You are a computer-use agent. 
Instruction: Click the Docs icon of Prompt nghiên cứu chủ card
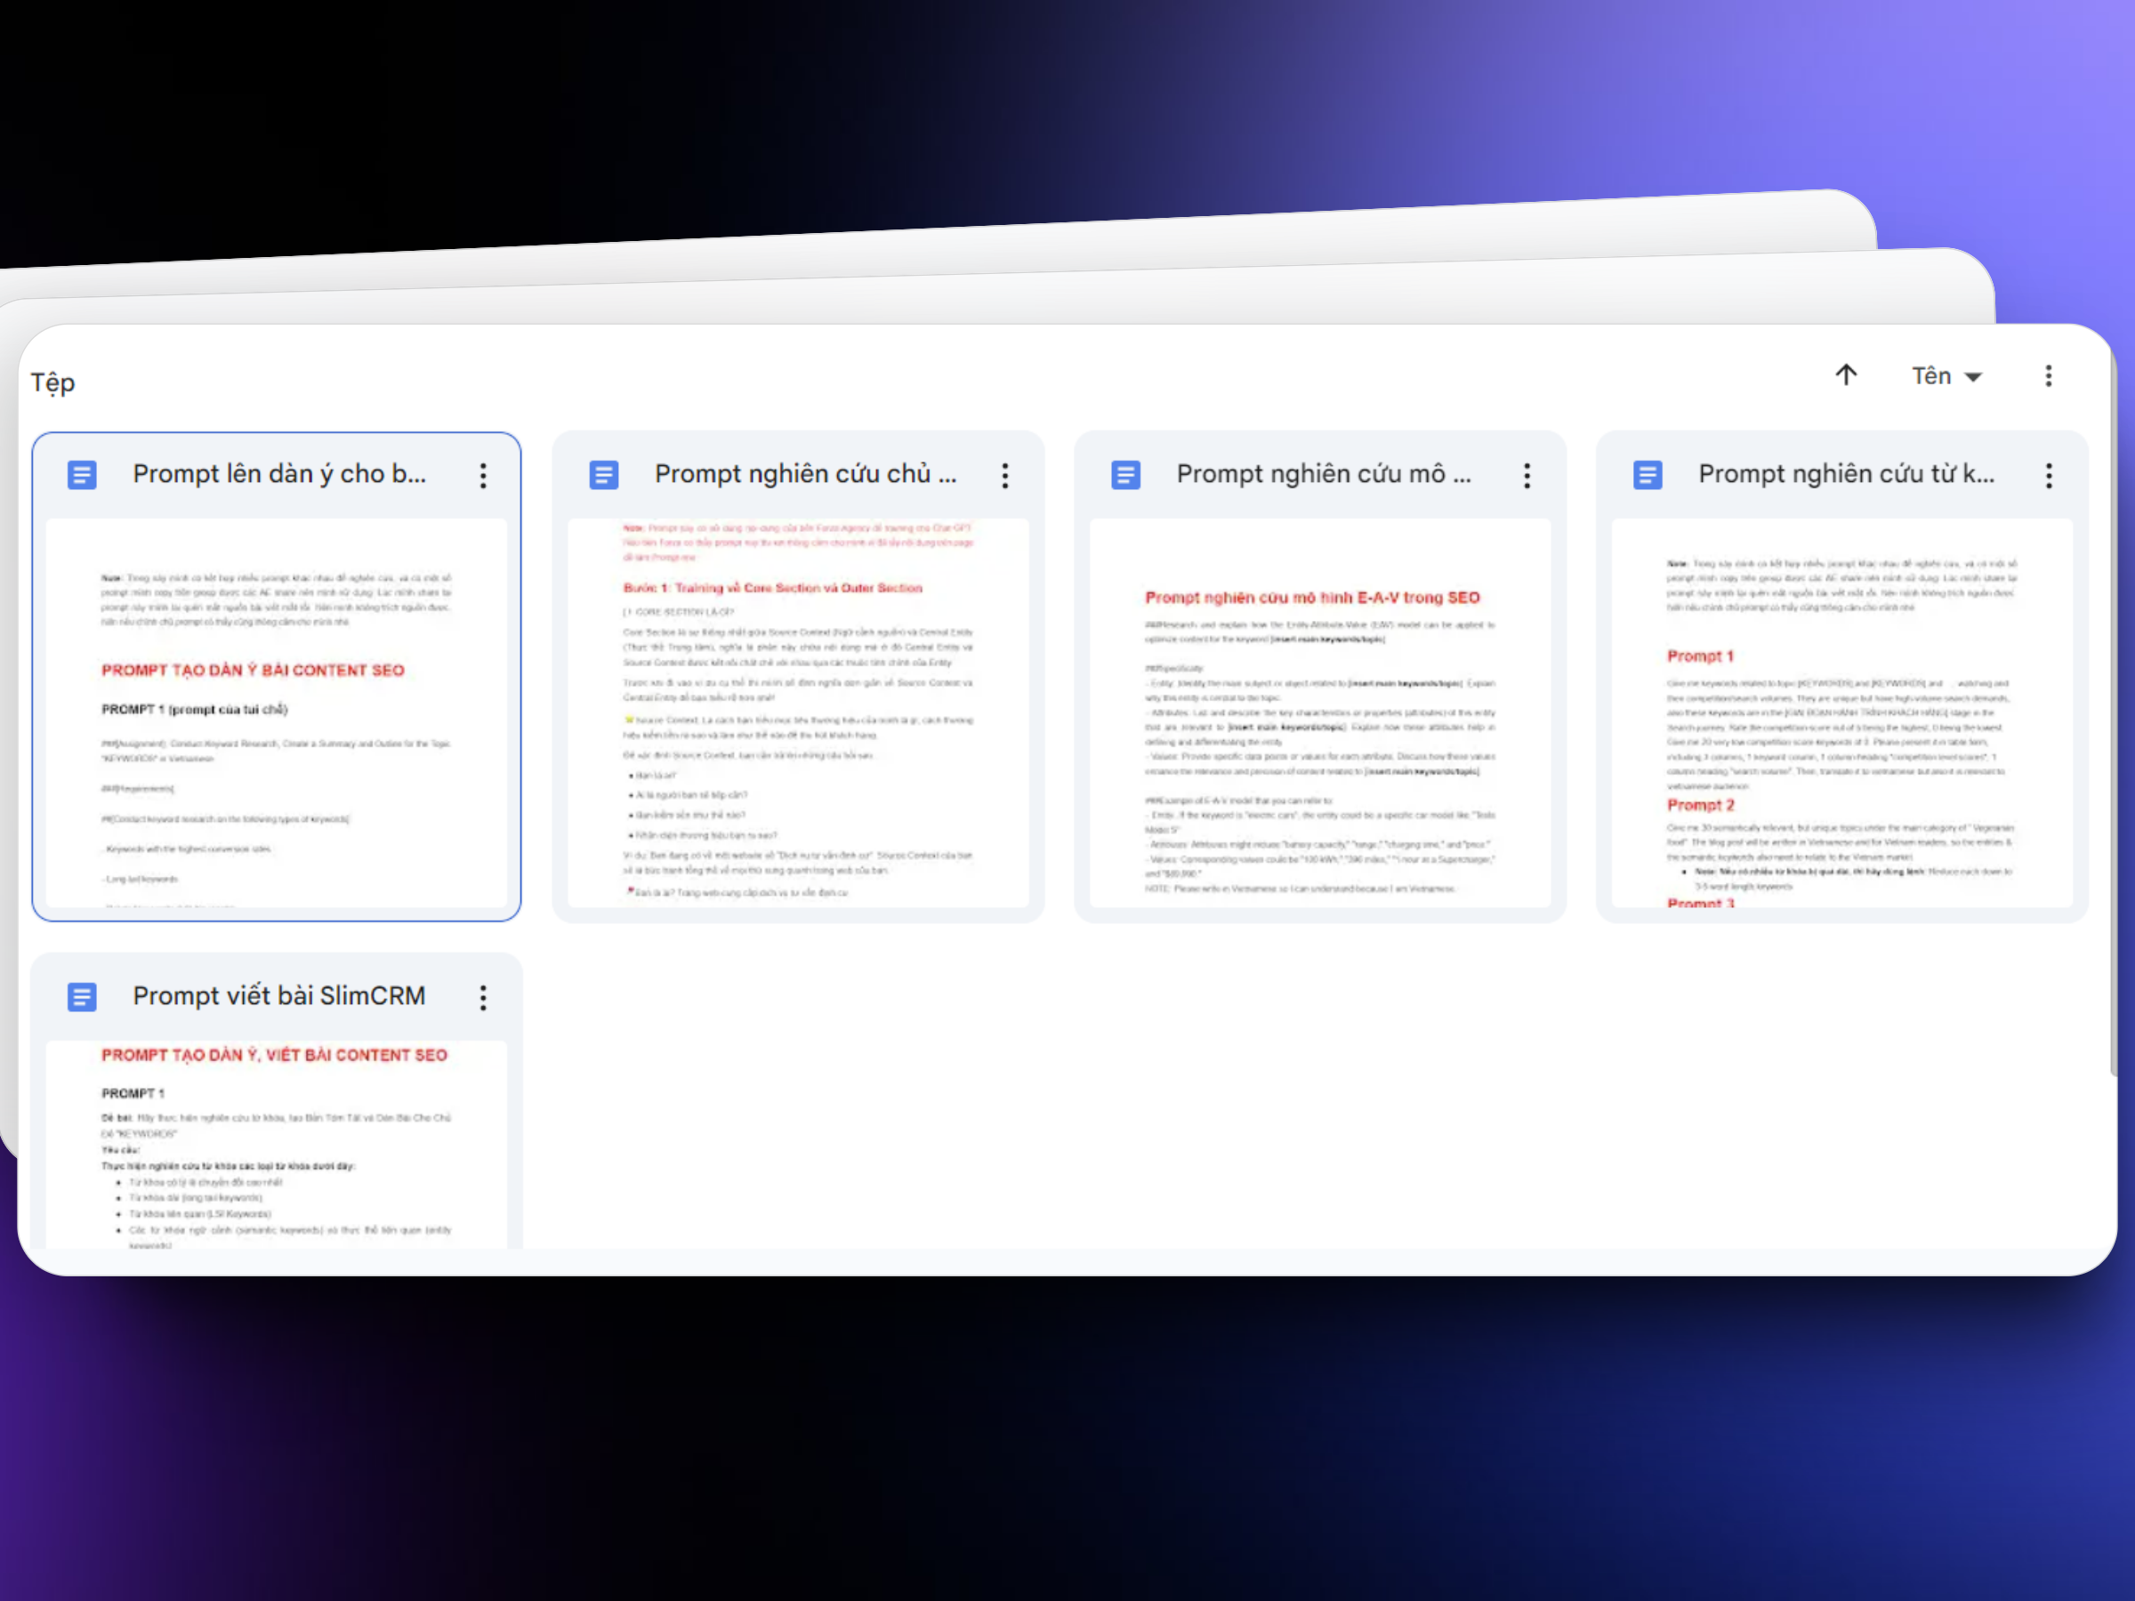coord(604,475)
